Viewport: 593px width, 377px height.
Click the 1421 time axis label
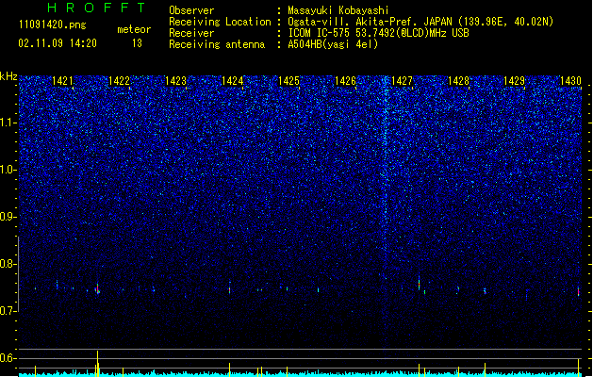tap(62, 81)
